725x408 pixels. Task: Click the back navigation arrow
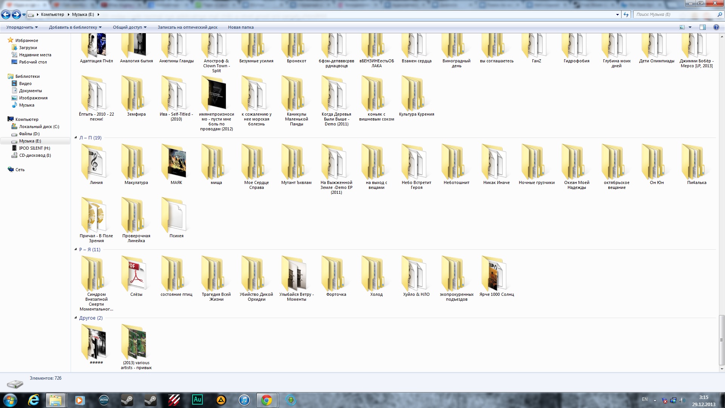tap(6, 15)
